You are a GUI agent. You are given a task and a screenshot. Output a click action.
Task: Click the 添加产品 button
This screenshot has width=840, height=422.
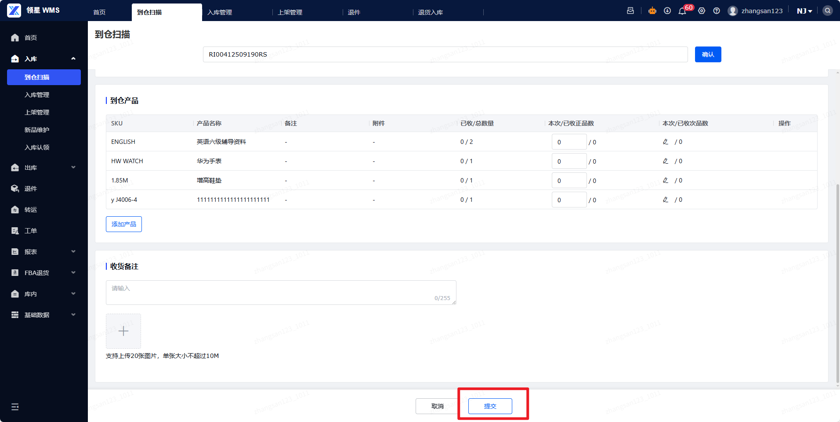tap(124, 224)
